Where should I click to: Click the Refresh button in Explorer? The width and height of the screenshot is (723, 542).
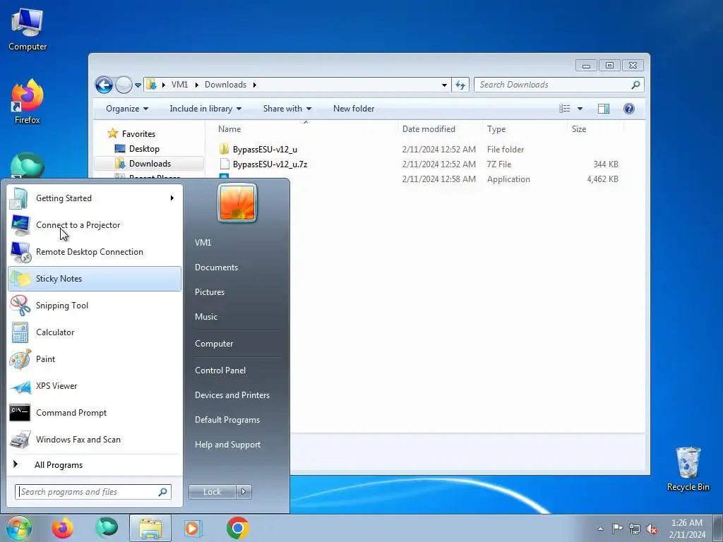460,85
